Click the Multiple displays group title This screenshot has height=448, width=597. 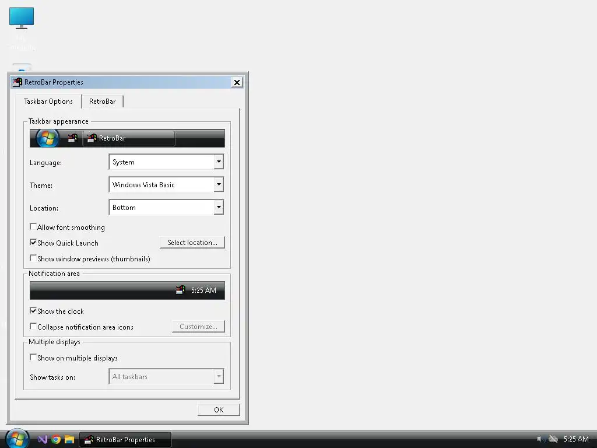click(x=54, y=342)
